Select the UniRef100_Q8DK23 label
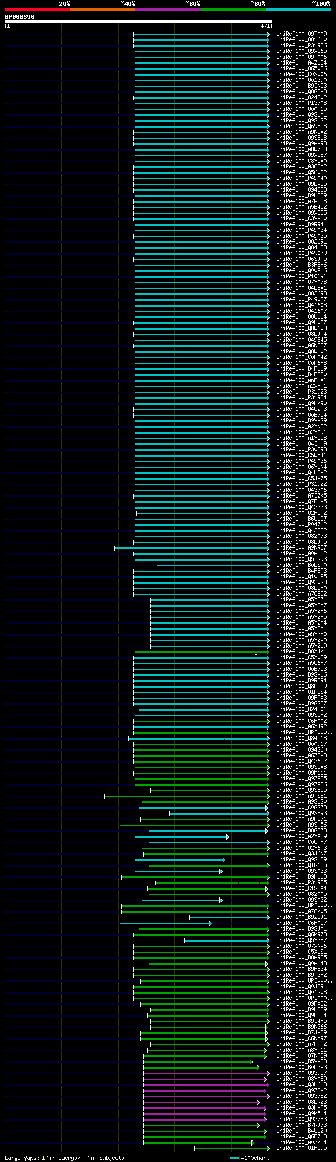 301,1102
